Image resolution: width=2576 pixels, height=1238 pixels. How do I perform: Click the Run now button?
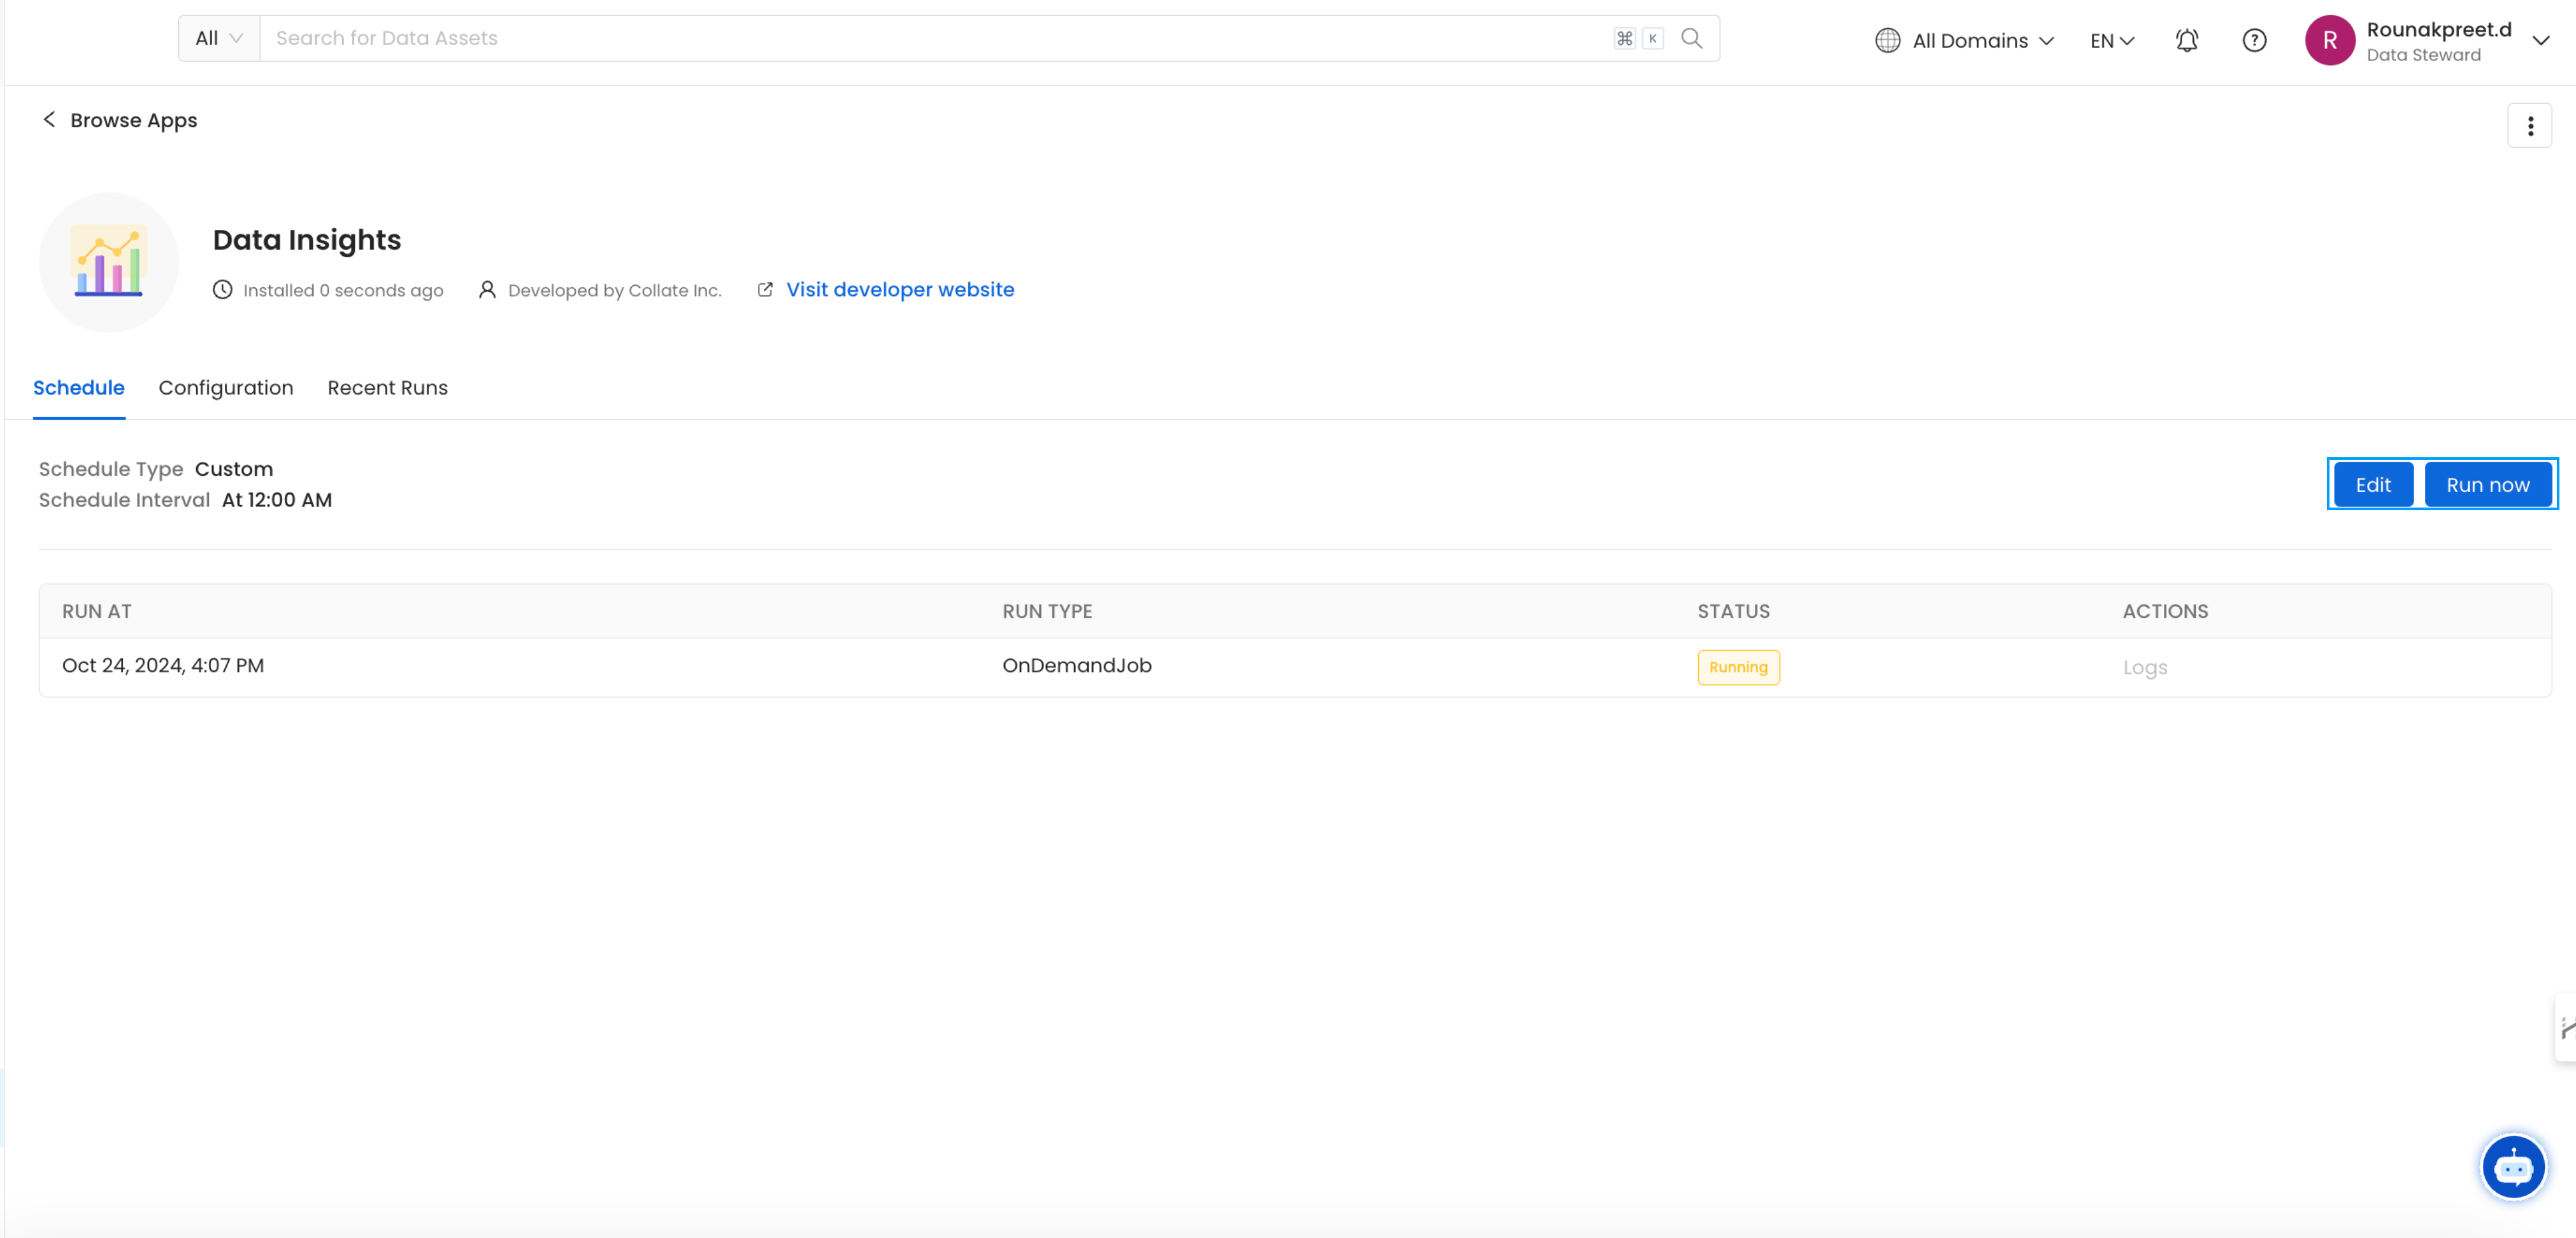(x=2488, y=484)
